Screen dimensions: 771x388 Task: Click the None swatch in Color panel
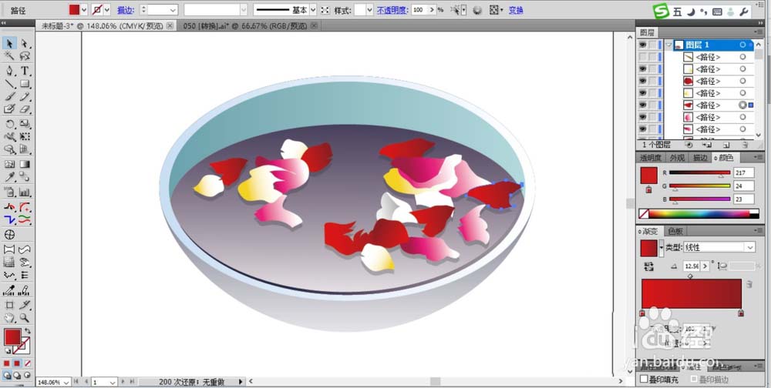coord(643,214)
